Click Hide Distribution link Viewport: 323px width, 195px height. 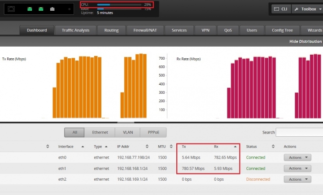pos(306,42)
